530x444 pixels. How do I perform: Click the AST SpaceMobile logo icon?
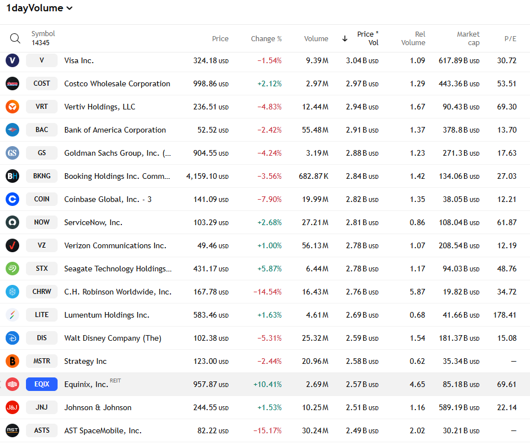(x=12, y=430)
